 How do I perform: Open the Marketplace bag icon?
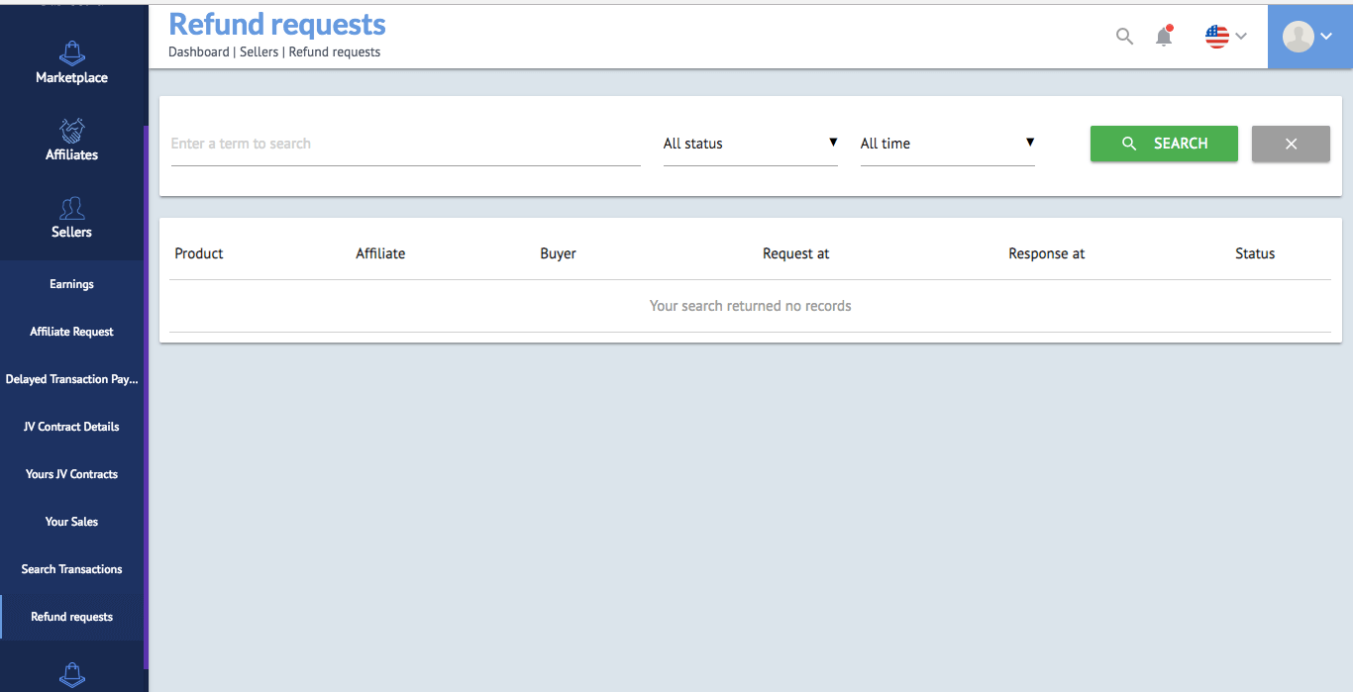click(x=71, y=51)
